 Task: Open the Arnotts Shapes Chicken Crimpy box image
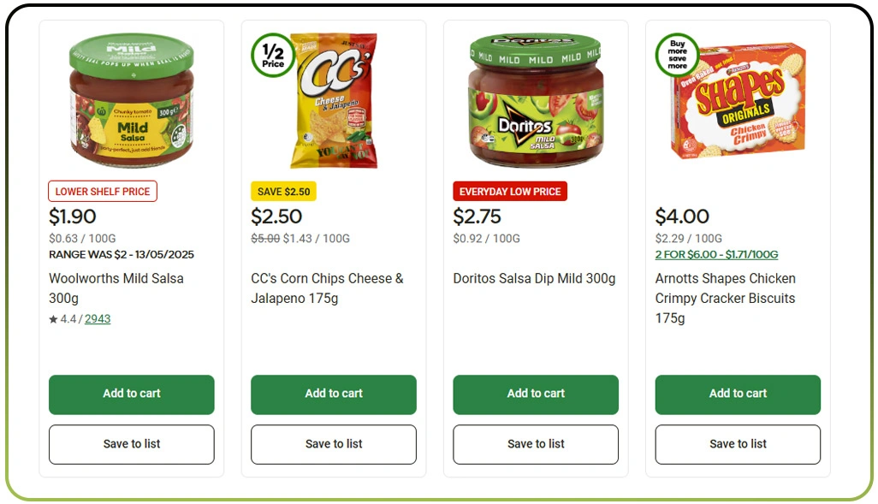point(741,98)
